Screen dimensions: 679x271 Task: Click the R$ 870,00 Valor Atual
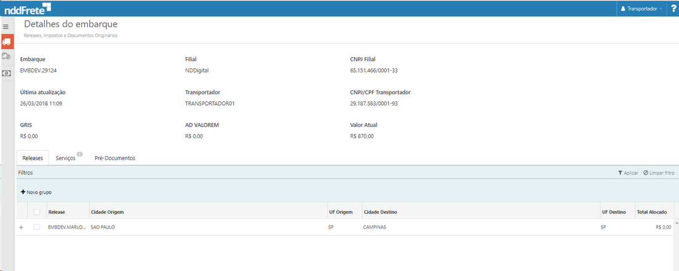point(362,136)
